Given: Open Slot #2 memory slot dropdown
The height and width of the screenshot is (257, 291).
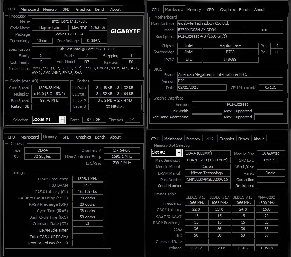Looking at the screenshot, I should [179, 153].
